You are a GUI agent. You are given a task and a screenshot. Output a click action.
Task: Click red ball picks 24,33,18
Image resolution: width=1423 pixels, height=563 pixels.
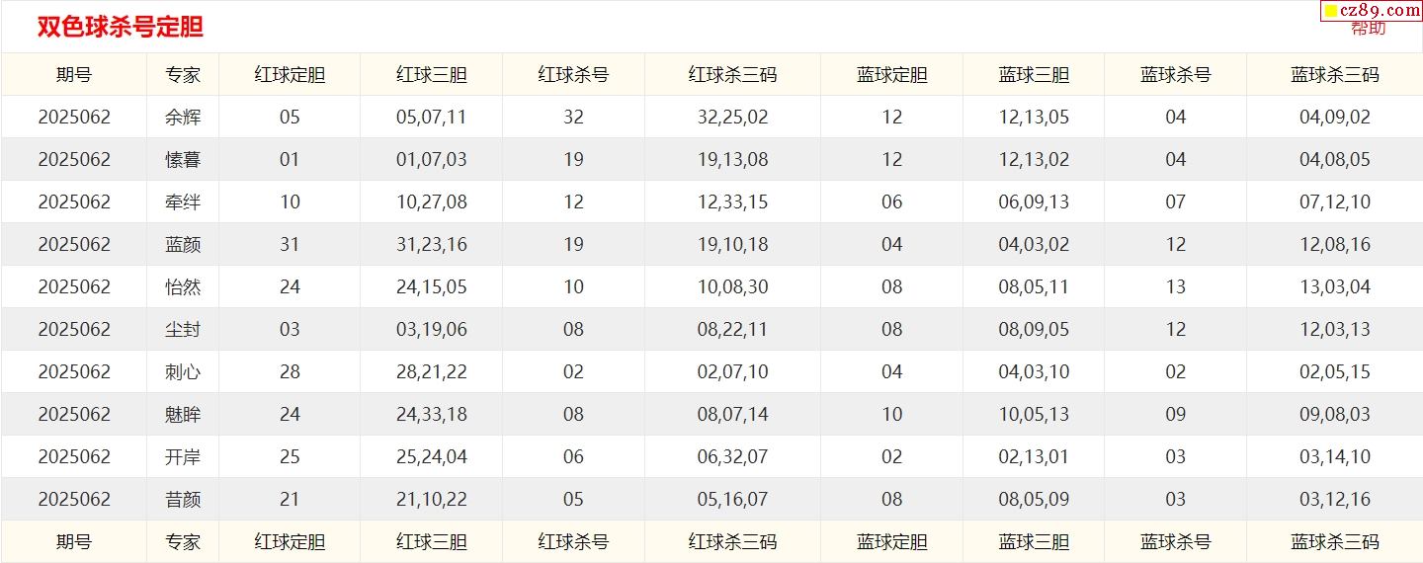432,415
